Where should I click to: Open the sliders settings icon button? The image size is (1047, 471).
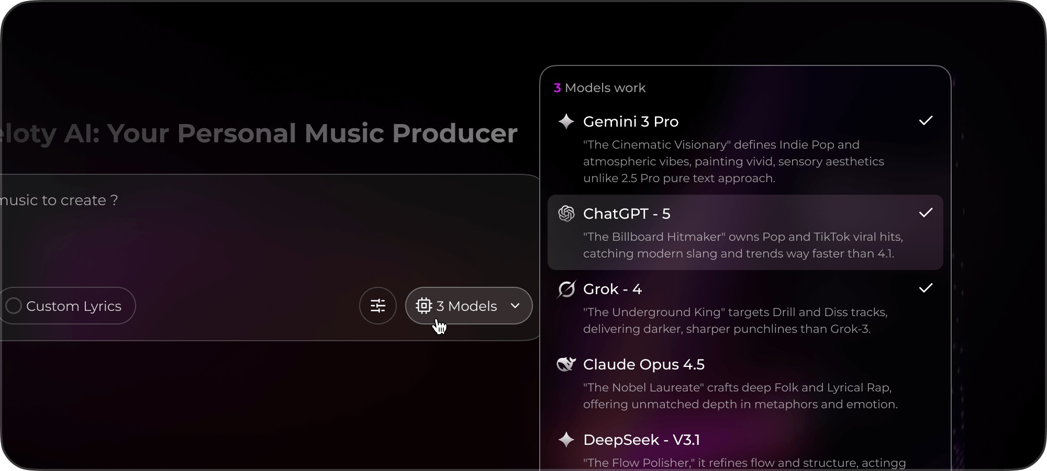tap(378, 306)
